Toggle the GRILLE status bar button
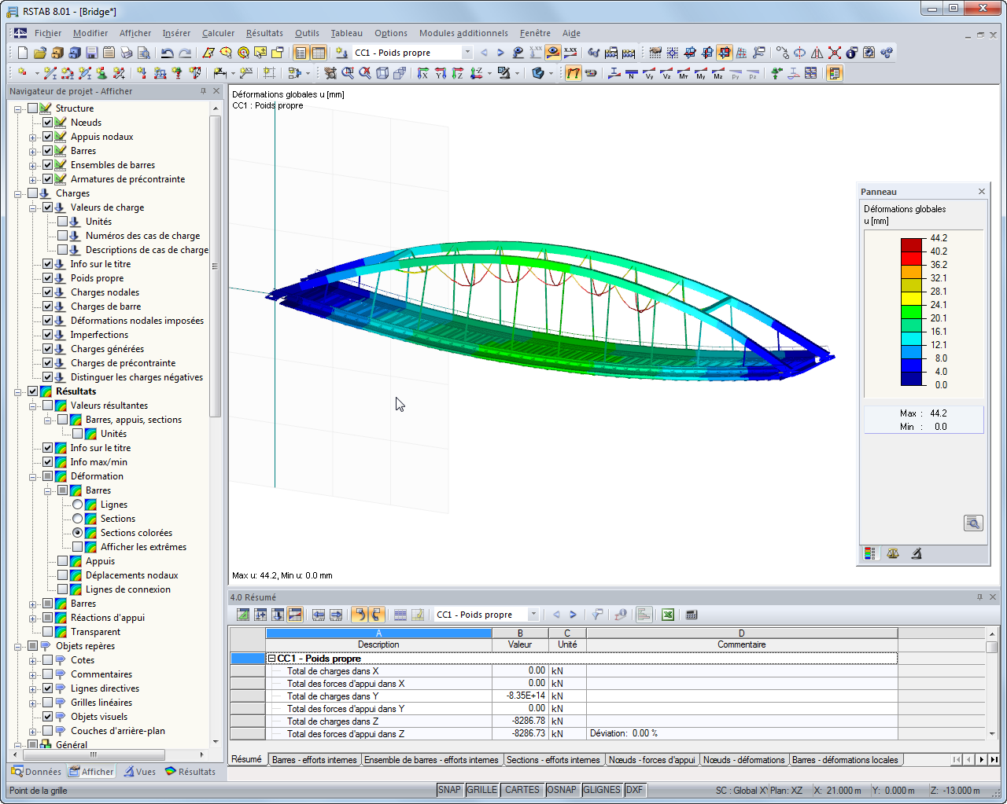1007x804 pixels. 481,790
